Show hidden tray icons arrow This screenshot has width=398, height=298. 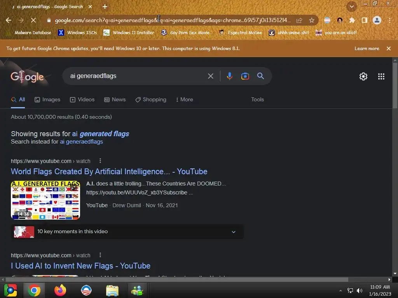point(340,290)
